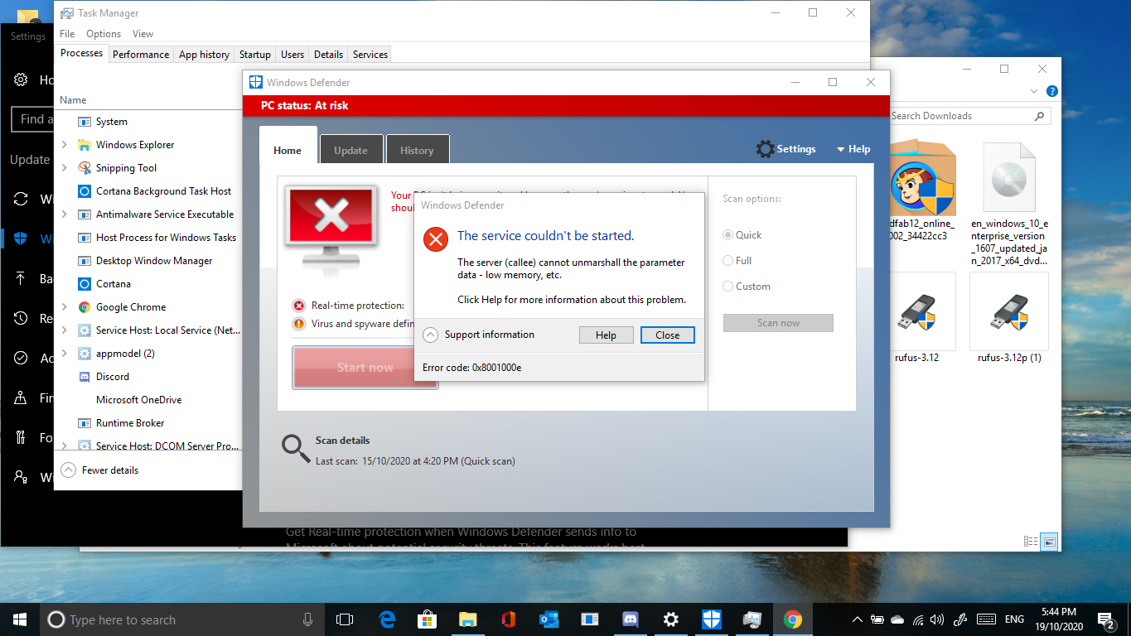
Task: Select the Windows Defender shield icon in Settings sidebar
Action: click(x=22, y=238)
